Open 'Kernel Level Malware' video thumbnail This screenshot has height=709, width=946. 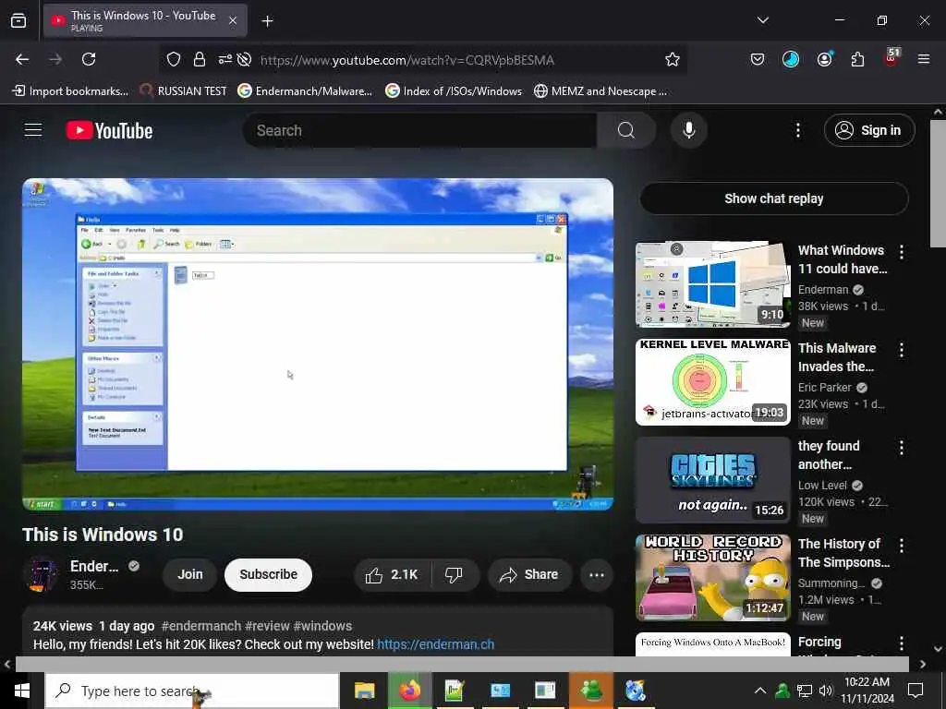click(x=712, y=382)
